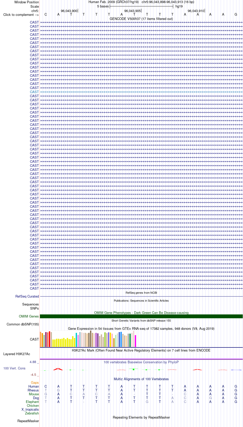Click the 'OMIM Gene Phenotypes' green track title
The image size is (243, 427).
coord(141,313)
